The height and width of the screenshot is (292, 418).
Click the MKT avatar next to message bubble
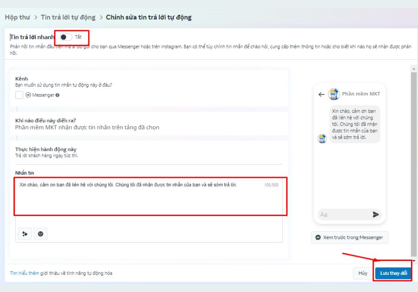[x=322, y=138]
